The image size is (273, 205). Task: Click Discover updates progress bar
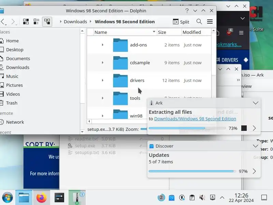(x=192, y=171)
